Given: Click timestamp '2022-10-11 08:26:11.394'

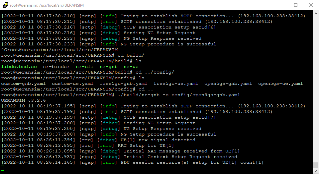Looking at the screenshot, I should 38,140.
